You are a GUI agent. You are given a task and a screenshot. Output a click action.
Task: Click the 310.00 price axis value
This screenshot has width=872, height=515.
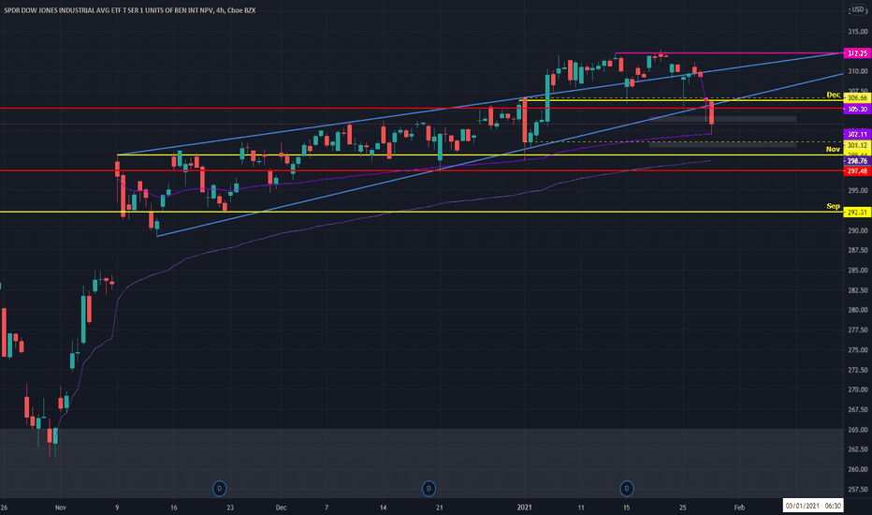point(858,71)
